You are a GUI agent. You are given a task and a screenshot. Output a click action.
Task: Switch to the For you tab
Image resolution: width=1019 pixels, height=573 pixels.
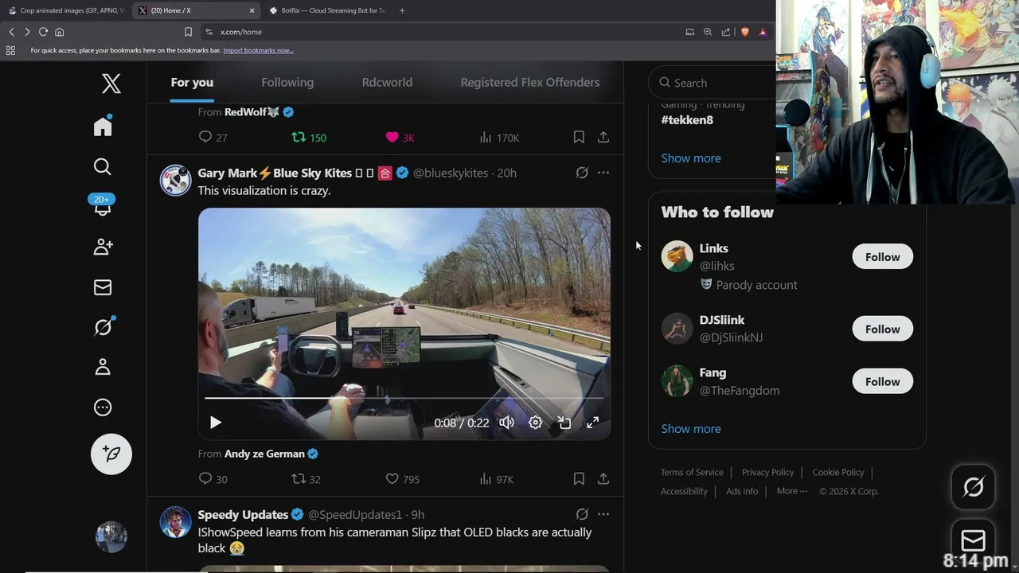coord(192,82)
